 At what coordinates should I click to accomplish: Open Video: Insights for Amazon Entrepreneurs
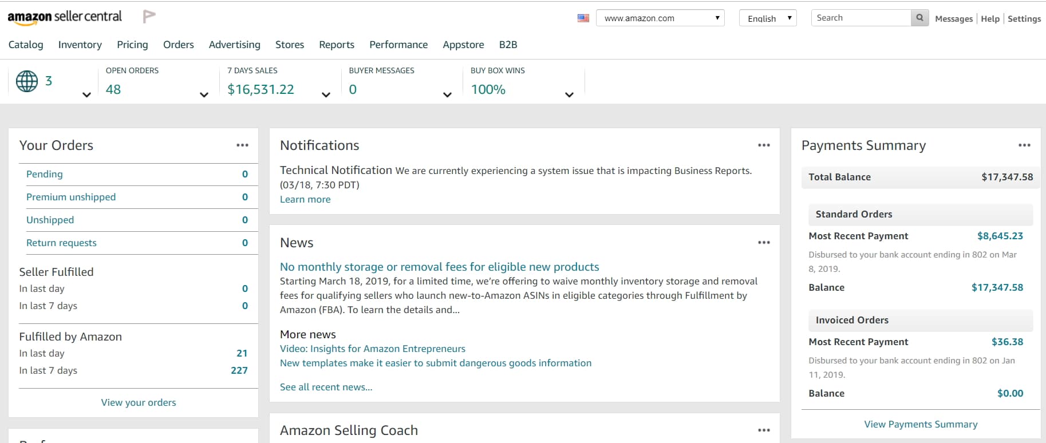coord(373,349)
